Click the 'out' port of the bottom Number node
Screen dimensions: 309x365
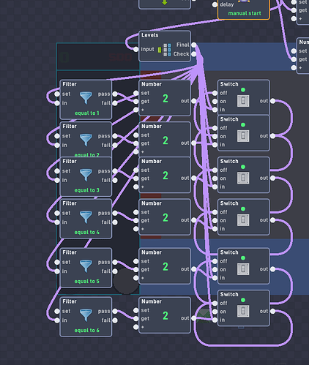(x=194, y=318)
